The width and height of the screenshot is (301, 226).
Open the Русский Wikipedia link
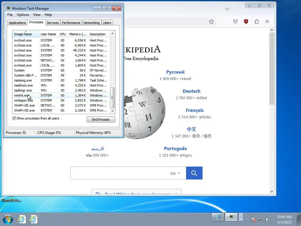click(175, 72)
